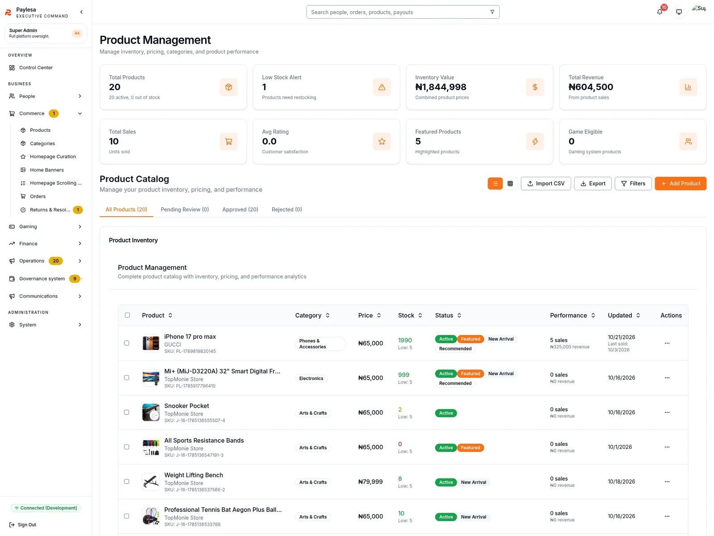This screenshot has height=536, width=714.
Task: Click the Featured Products lightning icon
Action: coord(535,142)
